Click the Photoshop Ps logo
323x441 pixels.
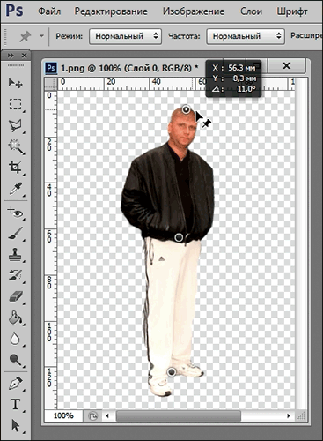pyautogui.click(x=15, y=11)
